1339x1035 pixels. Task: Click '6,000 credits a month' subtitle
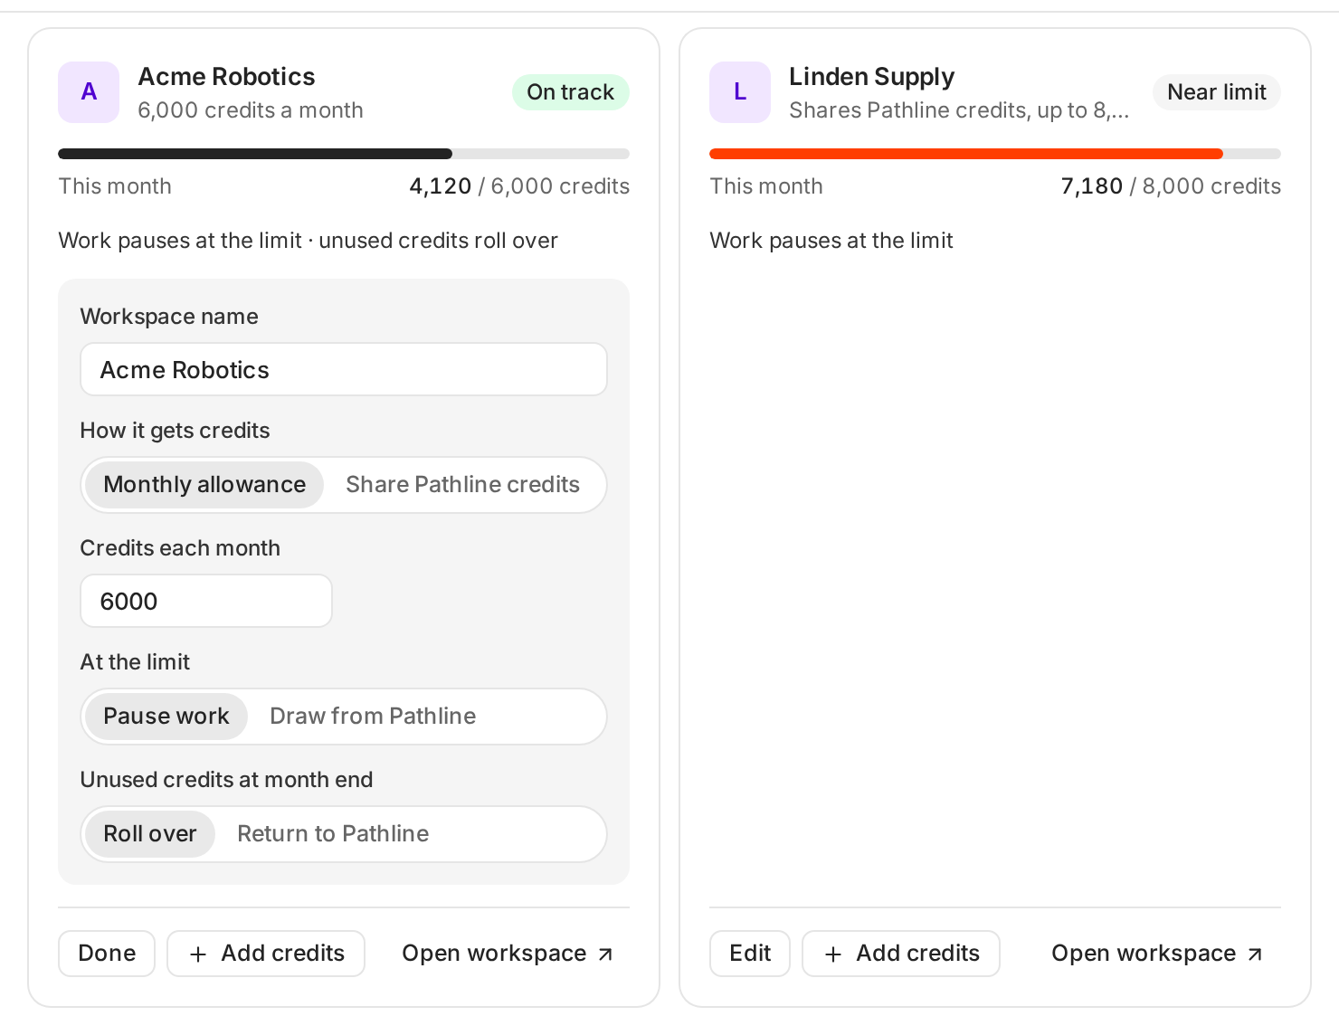(251, 110)
